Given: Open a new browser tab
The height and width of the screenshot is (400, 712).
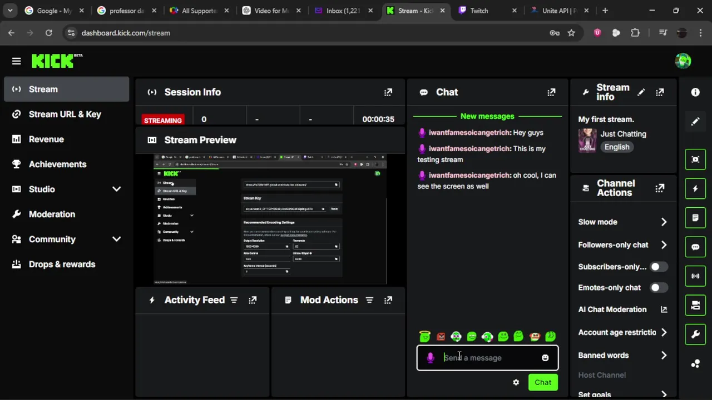Looking at the screenshot, I should pyautogui.click(x=605, y=11).
